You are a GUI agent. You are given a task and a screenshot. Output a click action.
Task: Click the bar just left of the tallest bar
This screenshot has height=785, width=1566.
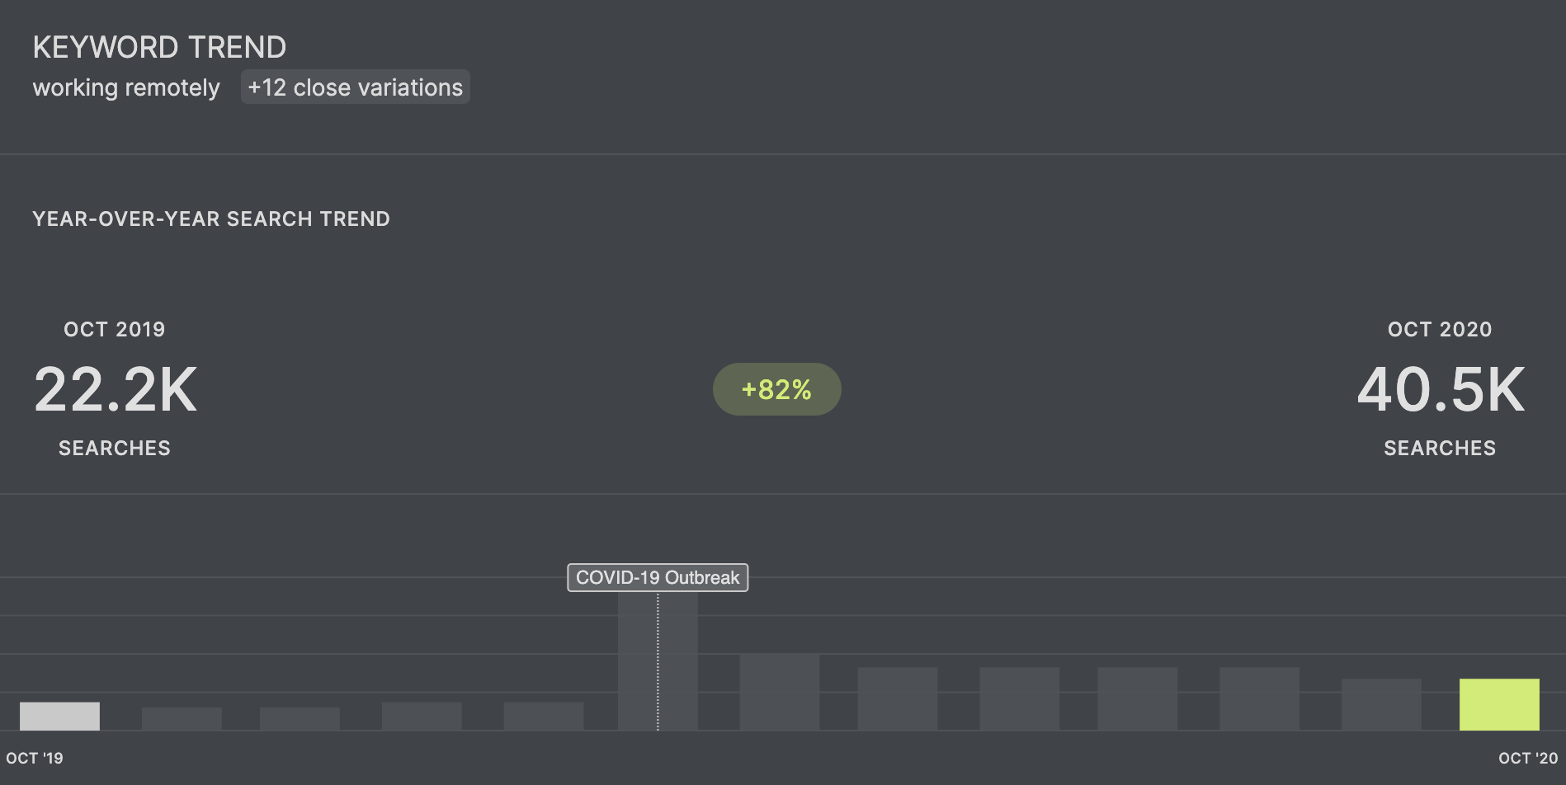544,716
